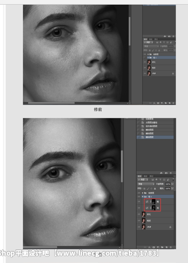Filter pixel layers in the after screenshot's layers panel
This screenshot has height=263, width=188.
pyautogui.click(x=153, y=180)
